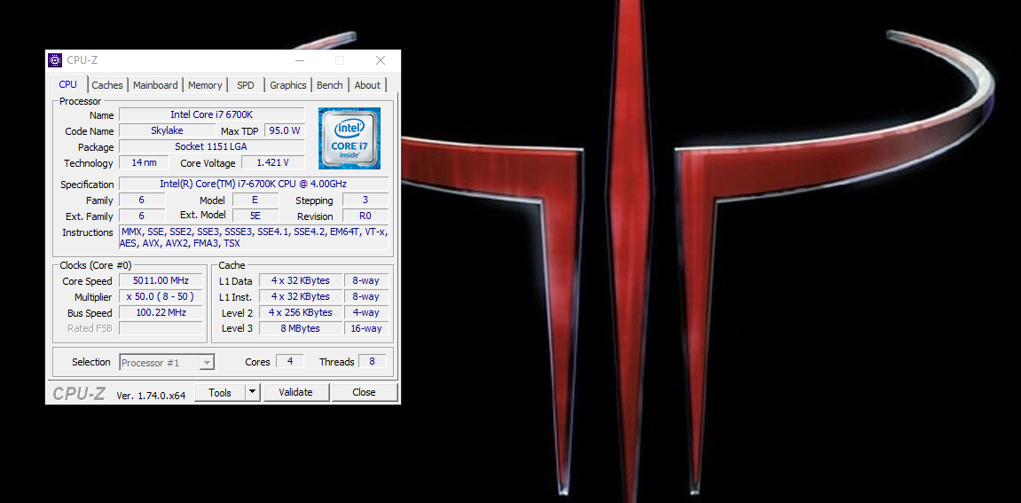Click the Level 3 associativity '16-way'

(x=366, y=328)
